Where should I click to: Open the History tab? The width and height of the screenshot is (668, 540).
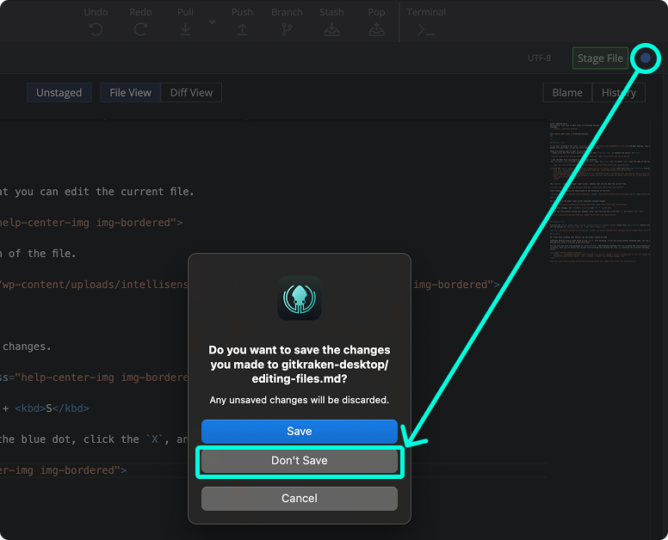click(618, 93)
